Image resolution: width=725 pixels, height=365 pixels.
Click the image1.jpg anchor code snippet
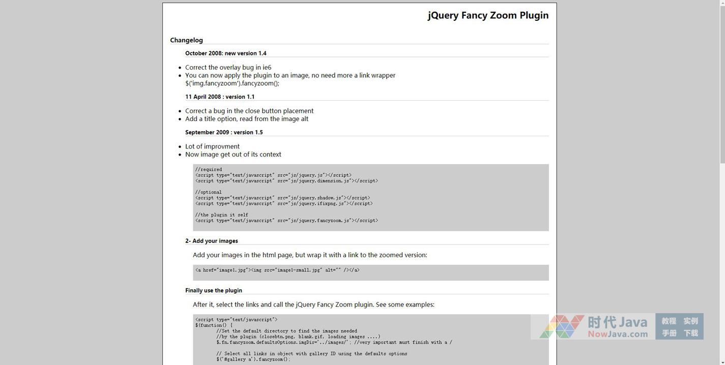(x=277, y=270)
